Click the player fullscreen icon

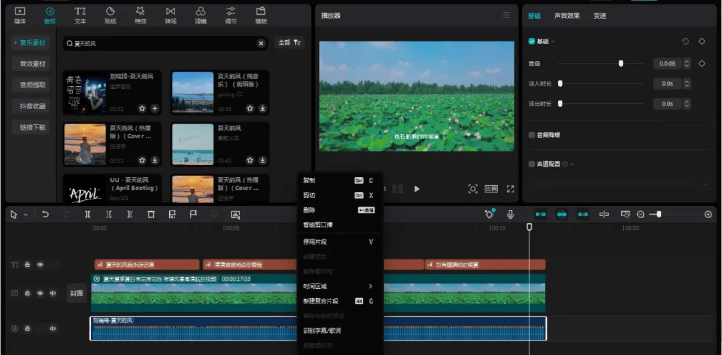[x=510, y=189]
